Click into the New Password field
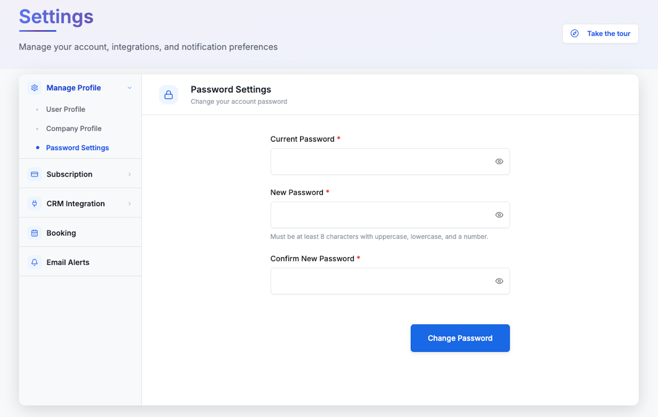The image size is (658, 417). [390, 215]
